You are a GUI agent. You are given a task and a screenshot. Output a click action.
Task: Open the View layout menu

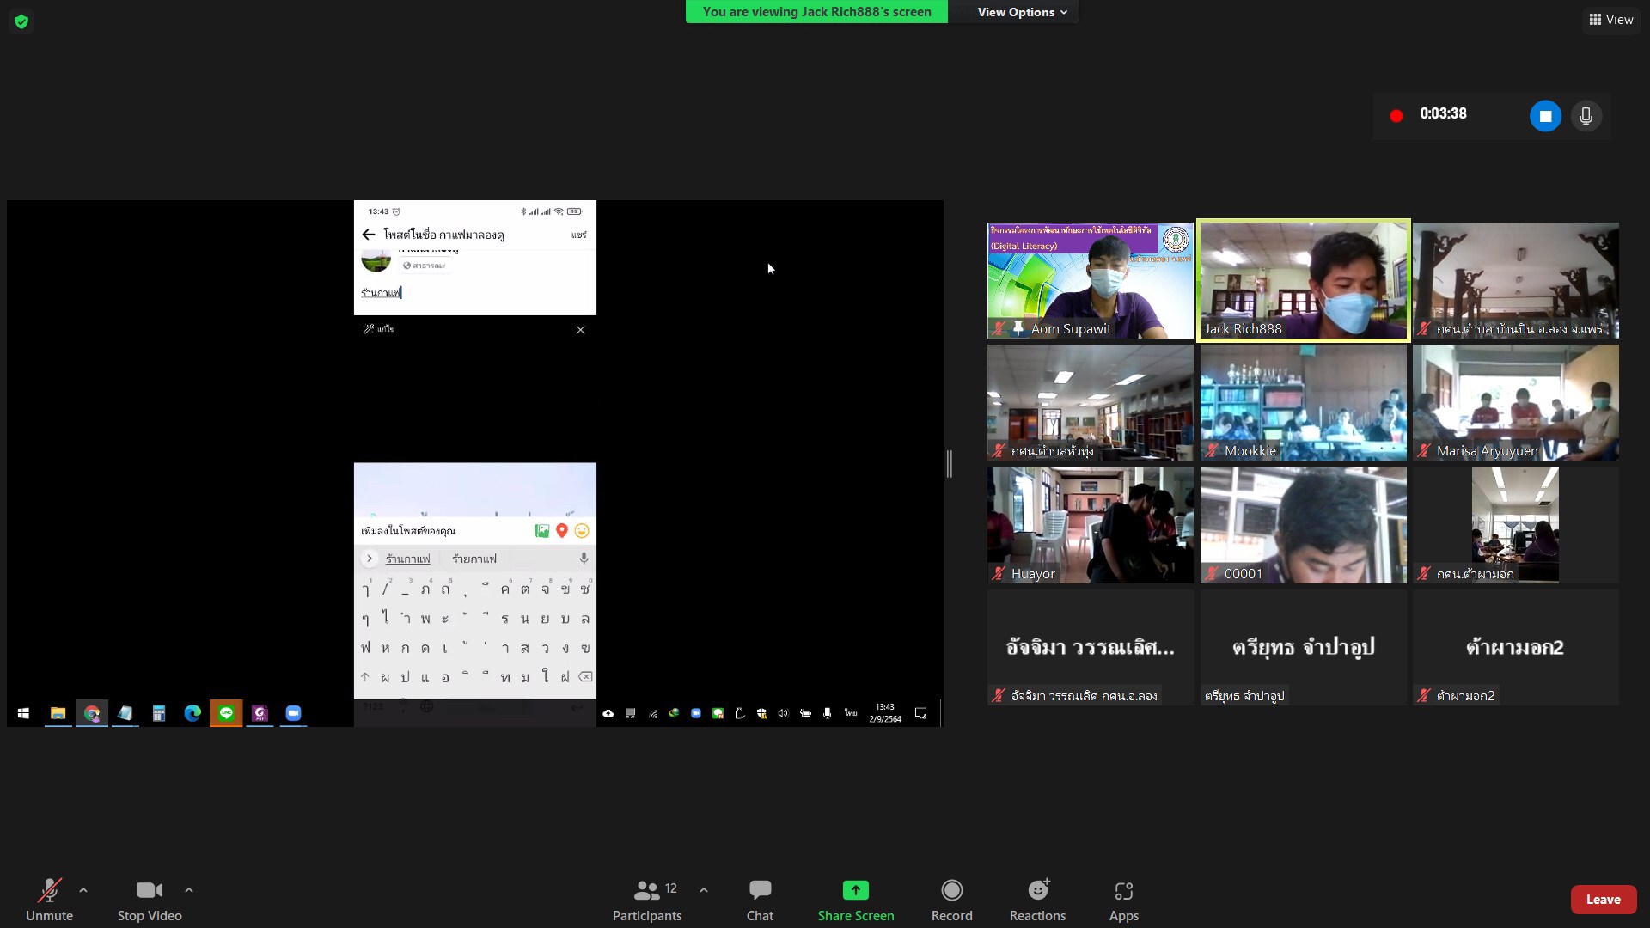1610,20
